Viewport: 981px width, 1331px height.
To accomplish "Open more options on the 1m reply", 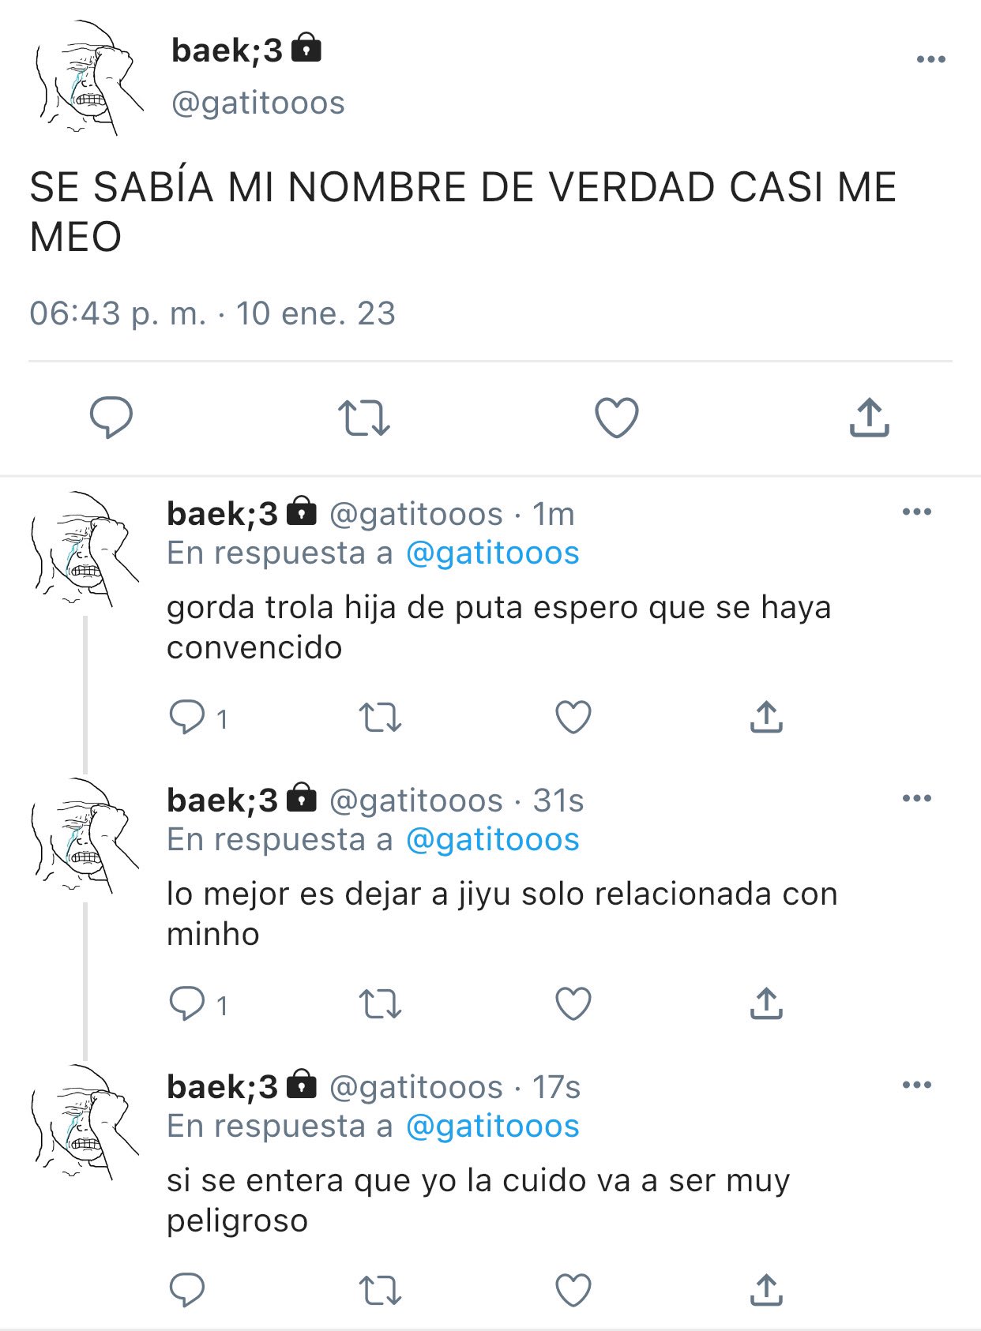I will tap(917, 512).
